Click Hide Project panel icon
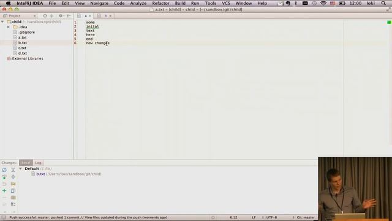 (x=69, y=16)
